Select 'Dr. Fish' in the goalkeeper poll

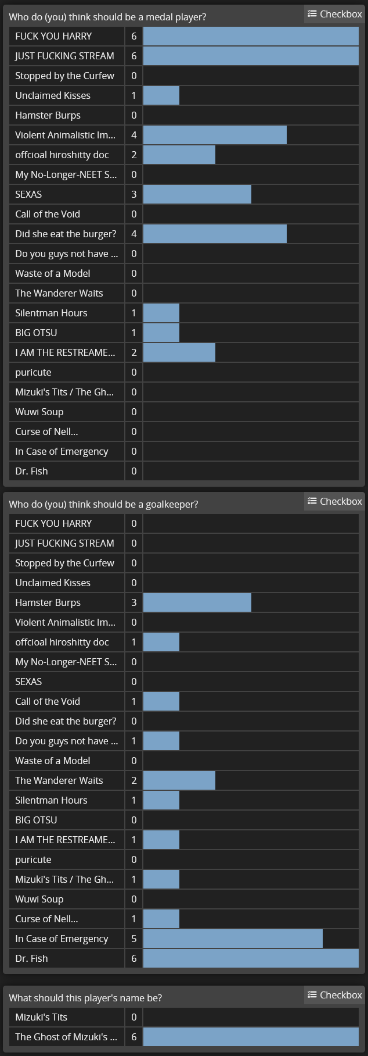click(x=184, y=958)
